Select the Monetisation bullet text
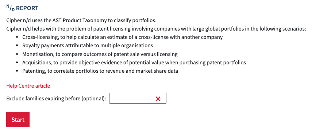Screen dimensions: 323x132 (100, 54)
